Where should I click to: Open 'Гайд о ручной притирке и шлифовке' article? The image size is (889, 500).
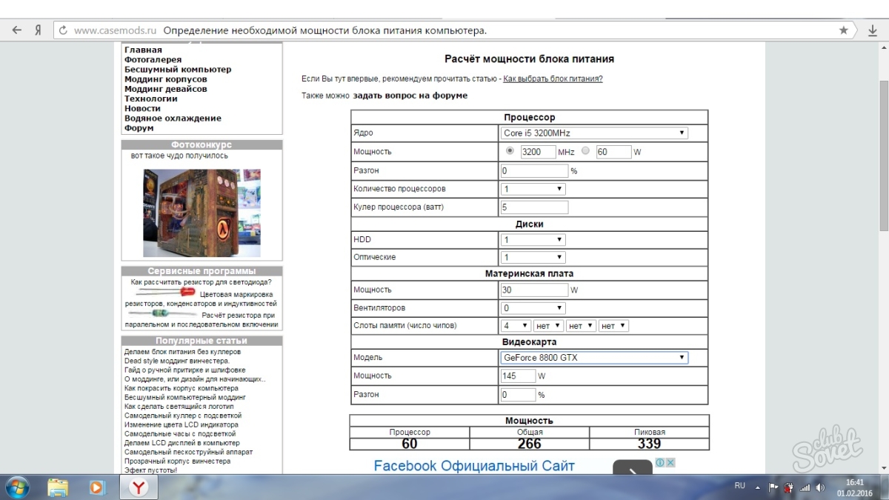coord(184,370)
